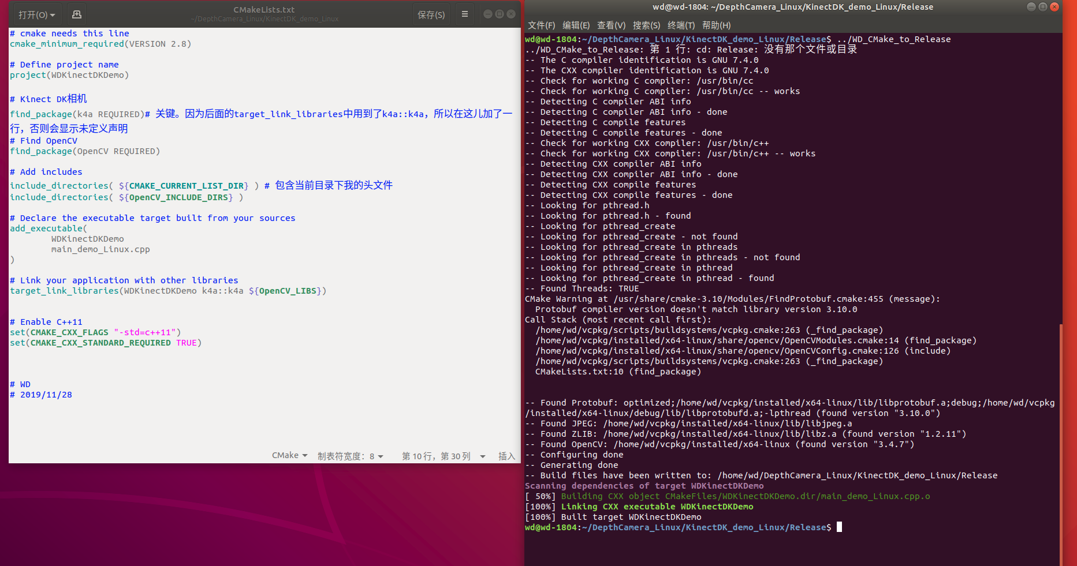Viewport: 1077px width, 566px height.
Task: Toggle 插入 insert mode in the status bar
Action: [x=506, y=455]
